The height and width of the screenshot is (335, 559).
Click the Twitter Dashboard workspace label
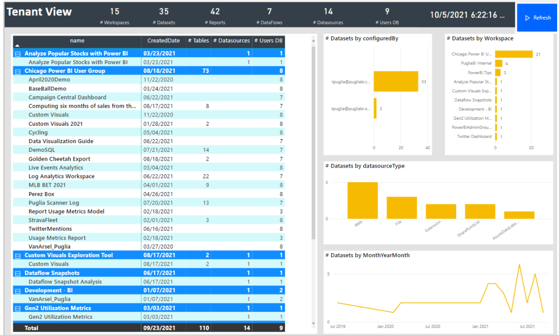474,136
